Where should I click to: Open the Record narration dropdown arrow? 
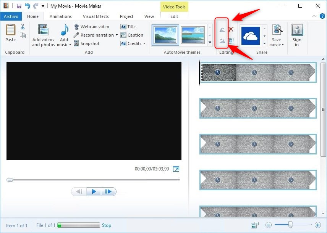tap(117, 35)
